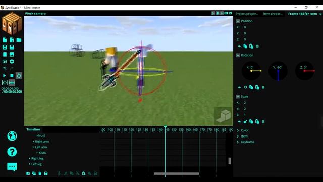Screen dimensions: 323x182
Task: Collapse the Position section
Action: pyautogui.click(x=238, y=21)
